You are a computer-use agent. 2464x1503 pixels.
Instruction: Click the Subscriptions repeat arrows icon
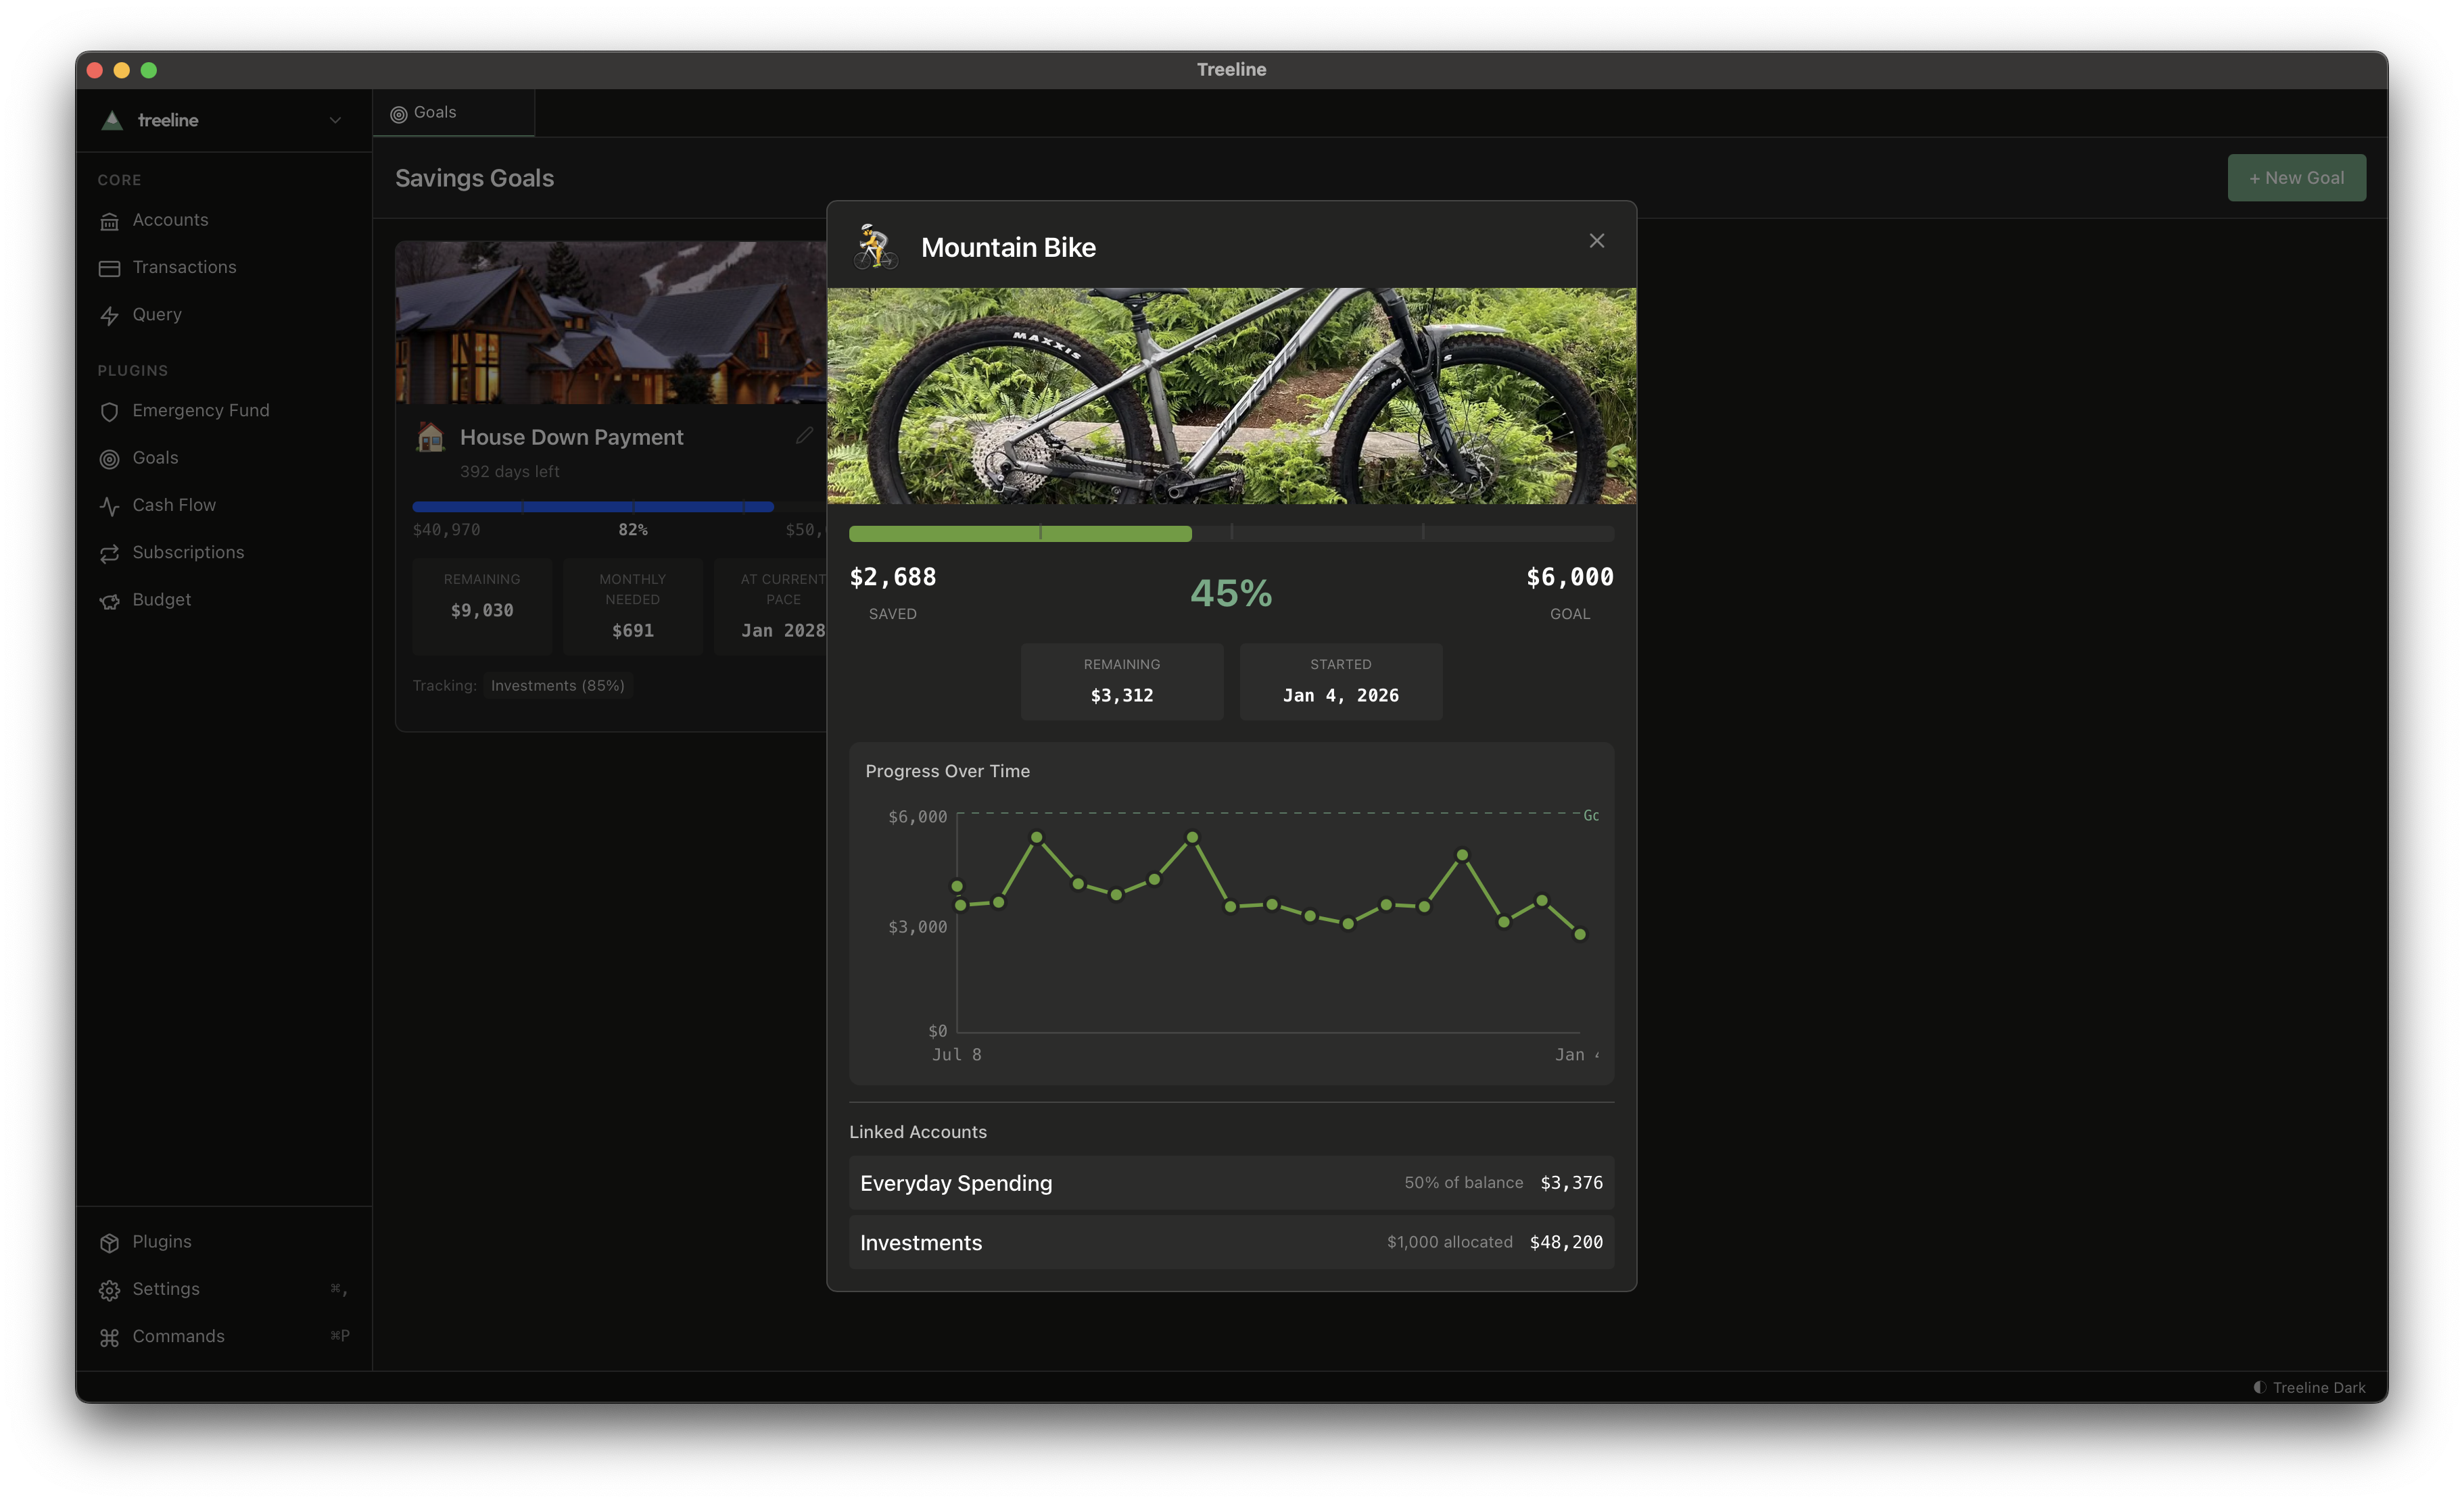point(109,553)
